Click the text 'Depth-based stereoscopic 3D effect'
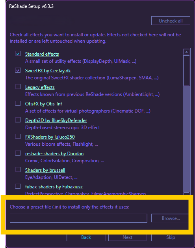195x248 pixels. pos(63,128)
